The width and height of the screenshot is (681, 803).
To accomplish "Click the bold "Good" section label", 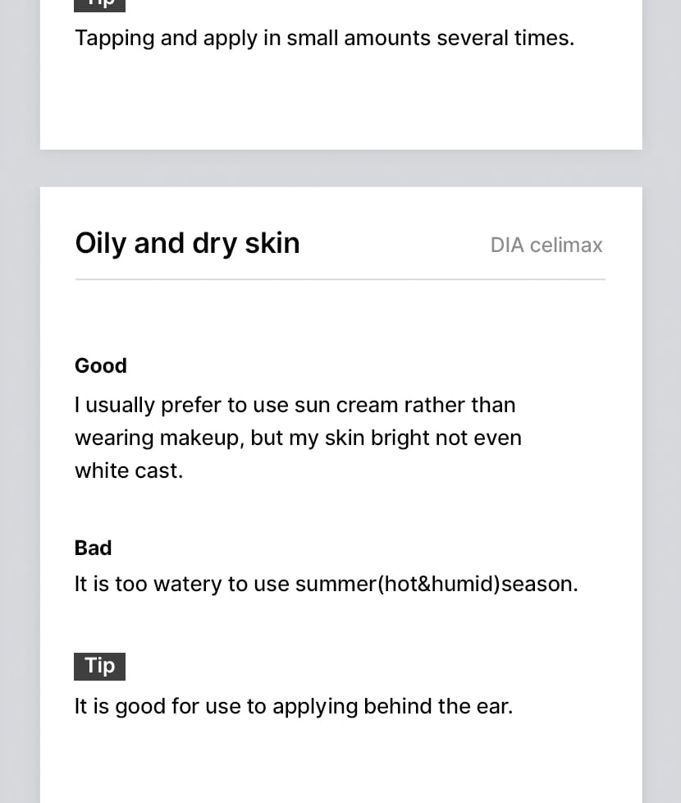I will [x=101, y=365].
